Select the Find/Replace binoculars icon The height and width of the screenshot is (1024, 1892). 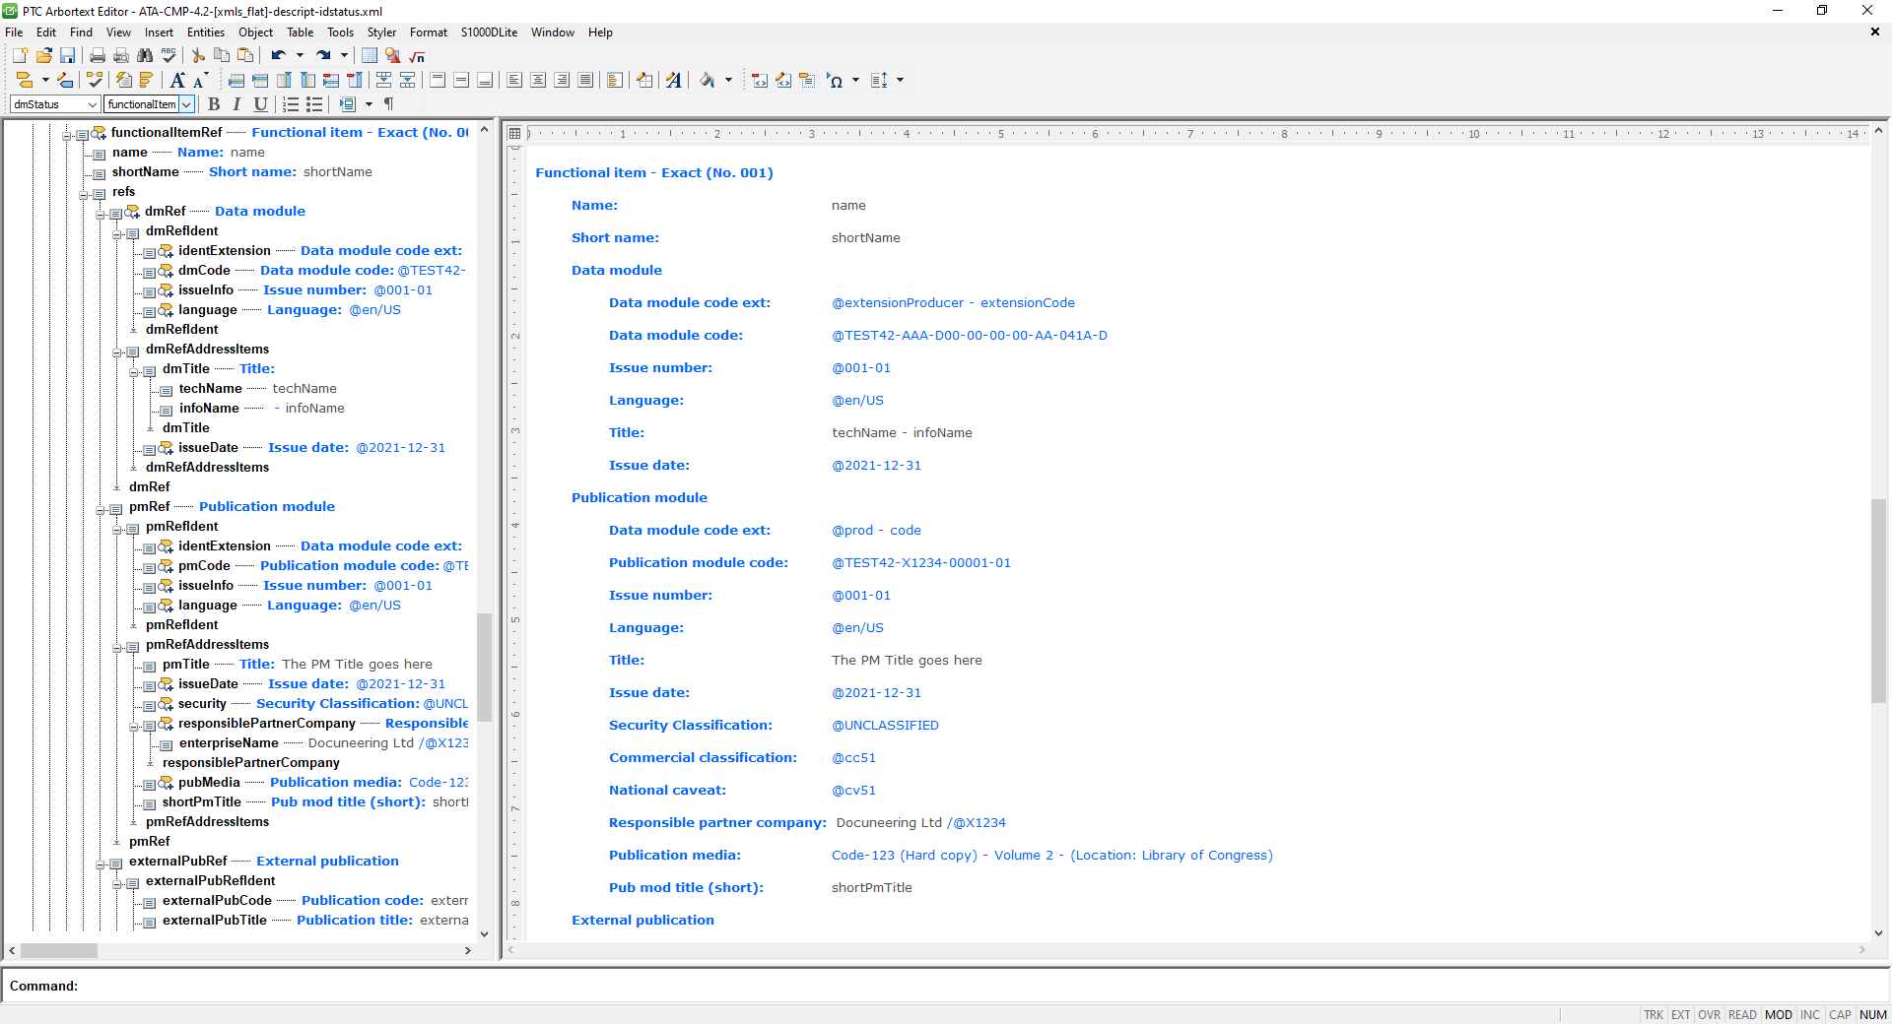click(x=145, y=55)
